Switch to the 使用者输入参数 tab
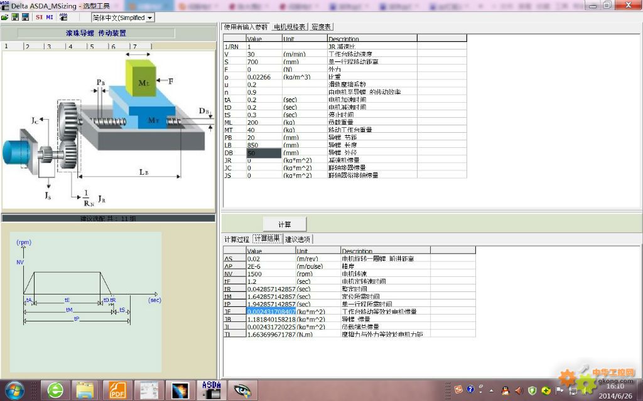Viewport: 643px width, 401px height. click(x=246, y=27)
